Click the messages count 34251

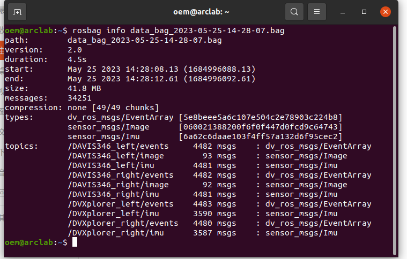coord(79,98)
